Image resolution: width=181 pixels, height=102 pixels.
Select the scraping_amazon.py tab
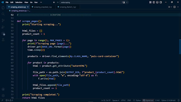pos(18,7)
